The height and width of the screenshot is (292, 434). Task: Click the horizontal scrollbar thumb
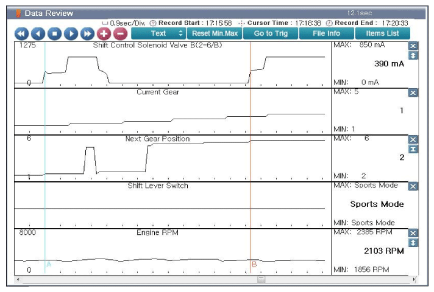pyautogui.click(x=261, y=279)
